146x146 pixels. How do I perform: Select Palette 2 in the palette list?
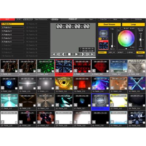point(12,27)
